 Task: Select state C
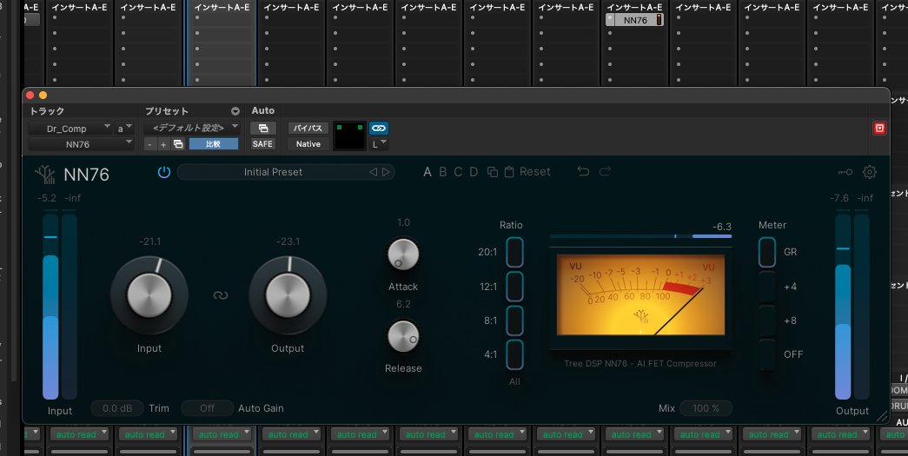pyautogui.click(x=458, y=172)
